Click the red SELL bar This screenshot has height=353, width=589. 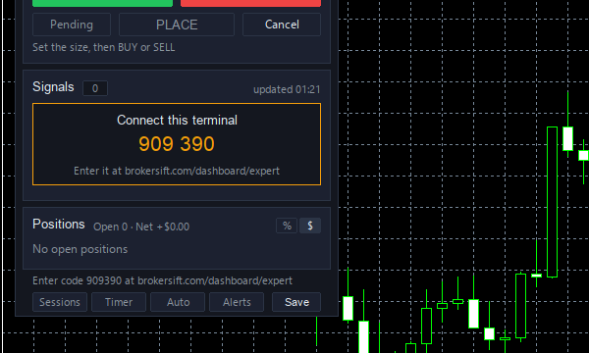pyautogui.click(x=250, y=3)
